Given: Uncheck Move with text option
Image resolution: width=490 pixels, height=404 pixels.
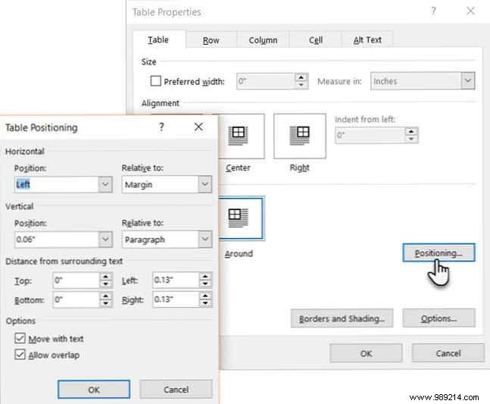Looking at the screenshot, I should click(20, 338).
